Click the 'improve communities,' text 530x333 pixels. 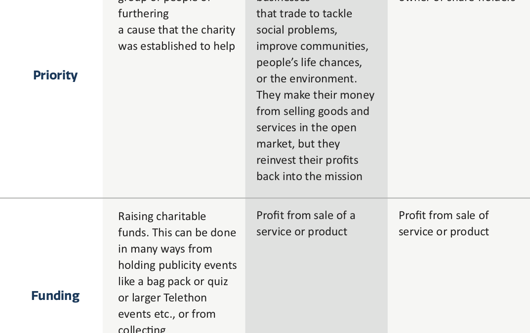pos(312,46)
